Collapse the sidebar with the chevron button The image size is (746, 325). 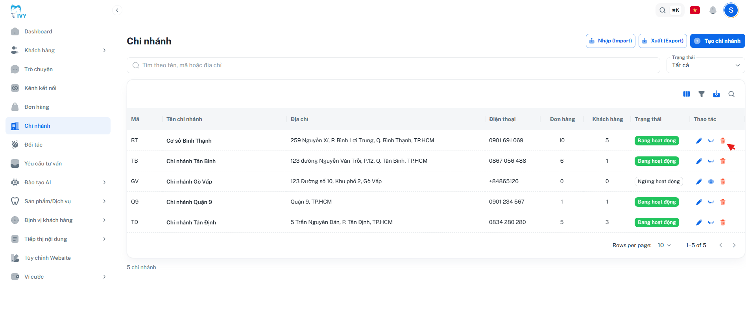(x=117, y=10)
